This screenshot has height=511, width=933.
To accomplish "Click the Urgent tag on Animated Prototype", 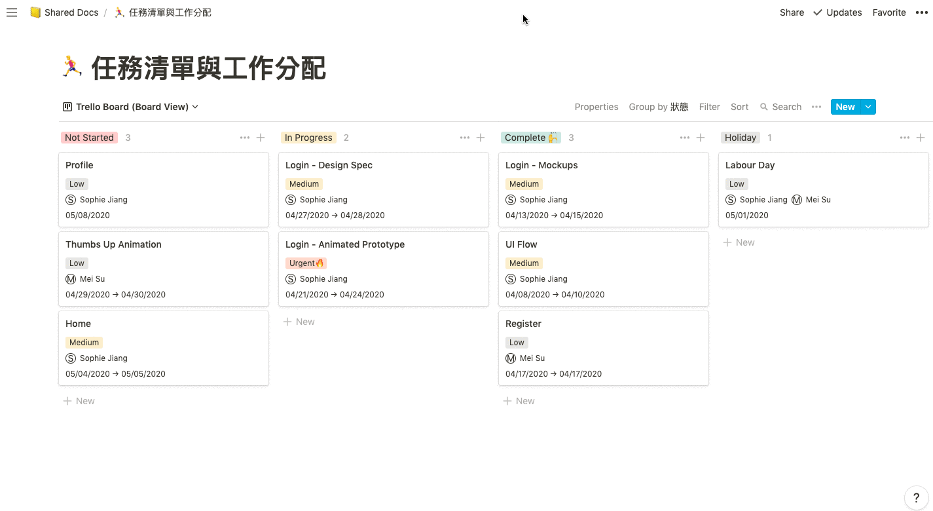I will coord(306,263).
